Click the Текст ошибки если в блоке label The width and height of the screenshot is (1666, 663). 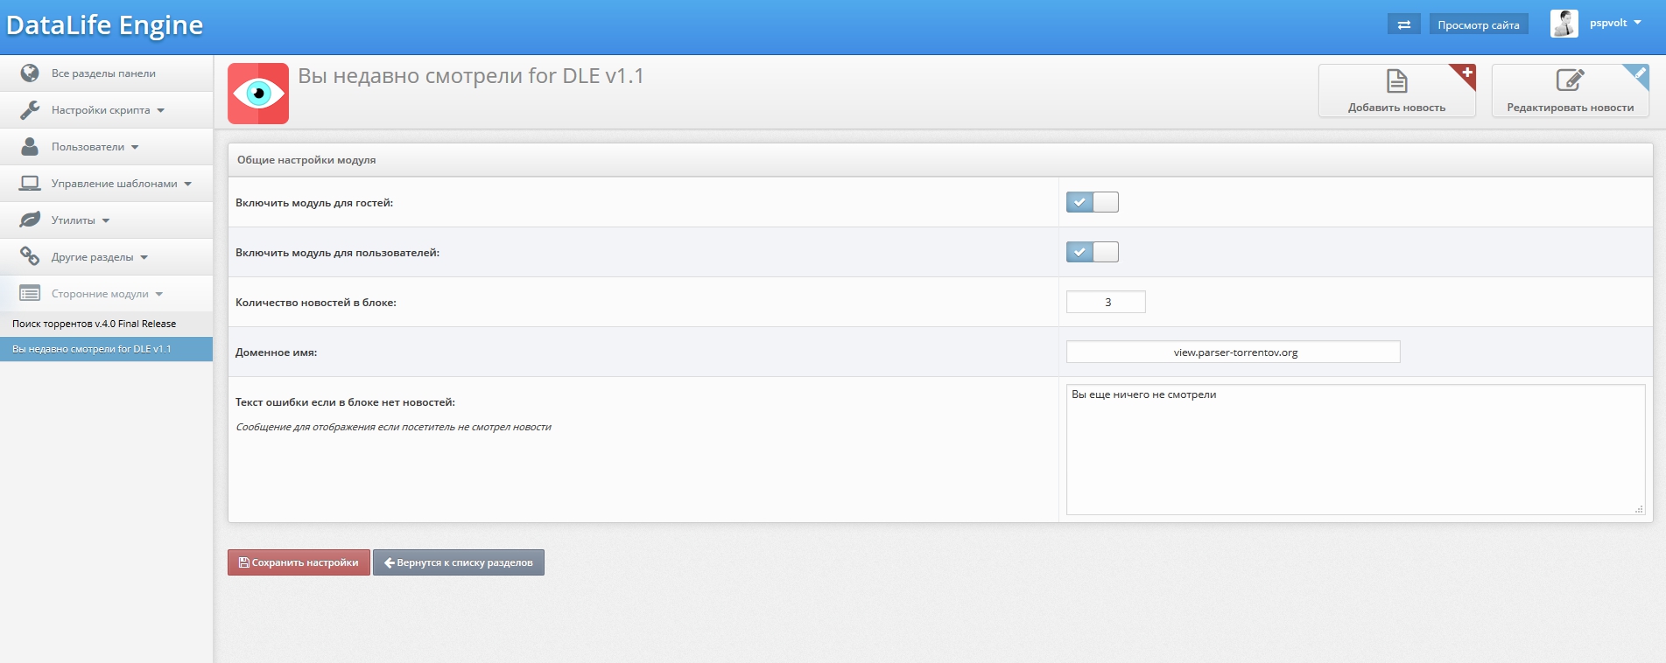[345, 402]
